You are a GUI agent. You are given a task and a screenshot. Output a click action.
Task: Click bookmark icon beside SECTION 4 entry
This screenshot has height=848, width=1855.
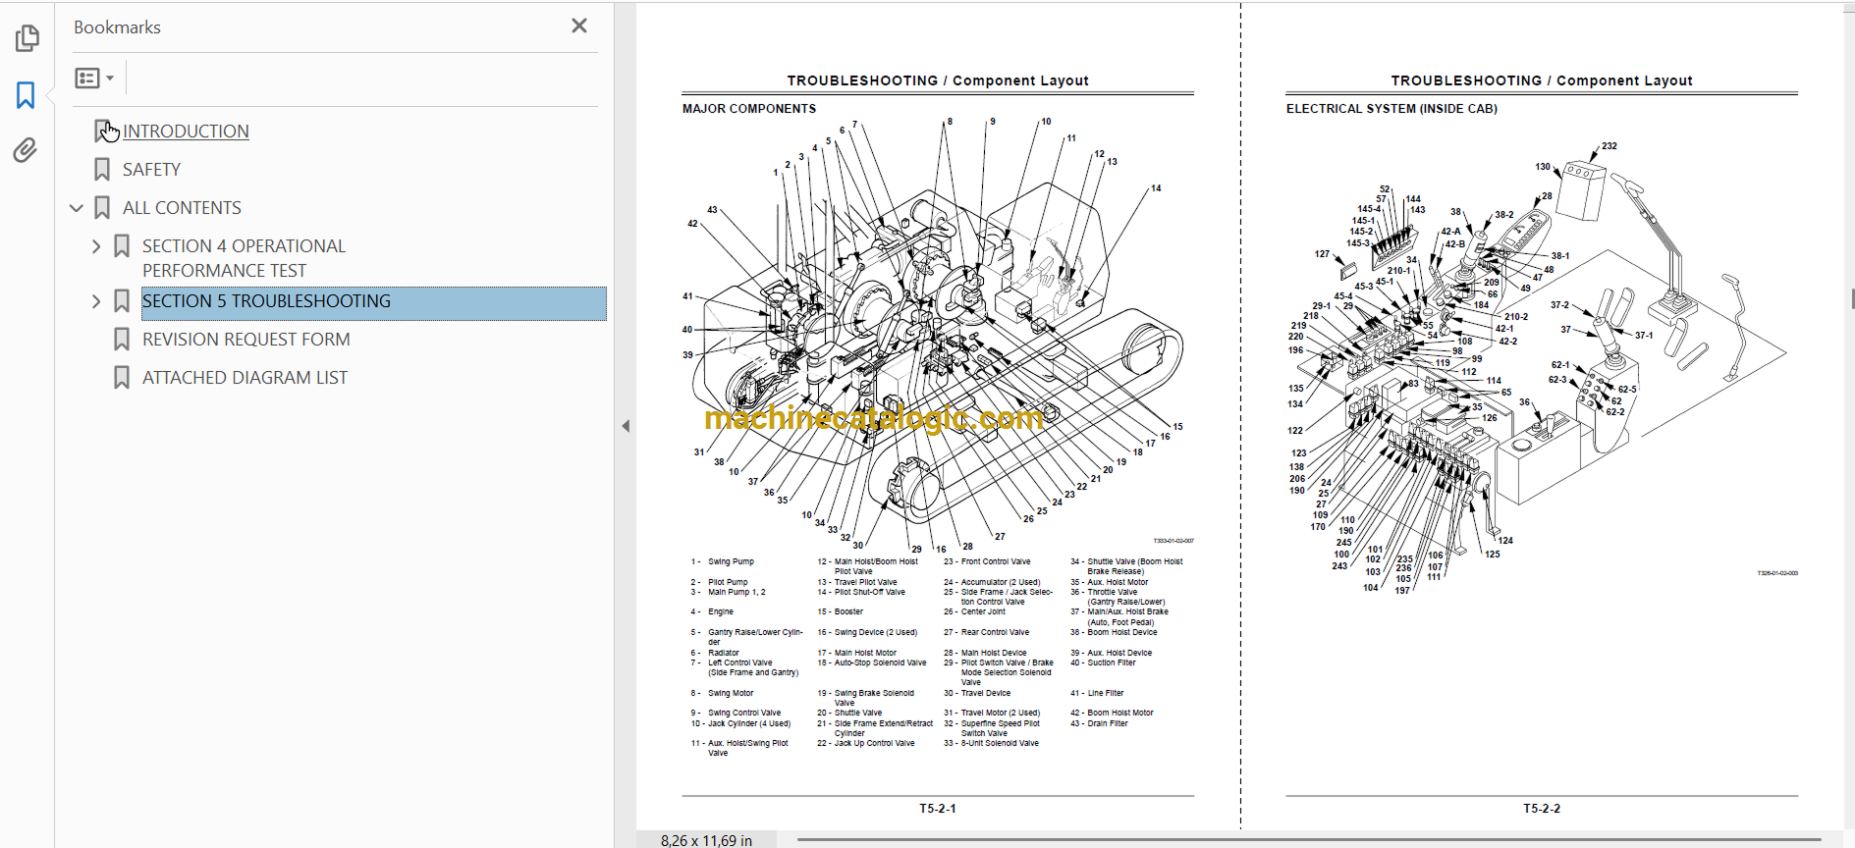tap(122, 246)
